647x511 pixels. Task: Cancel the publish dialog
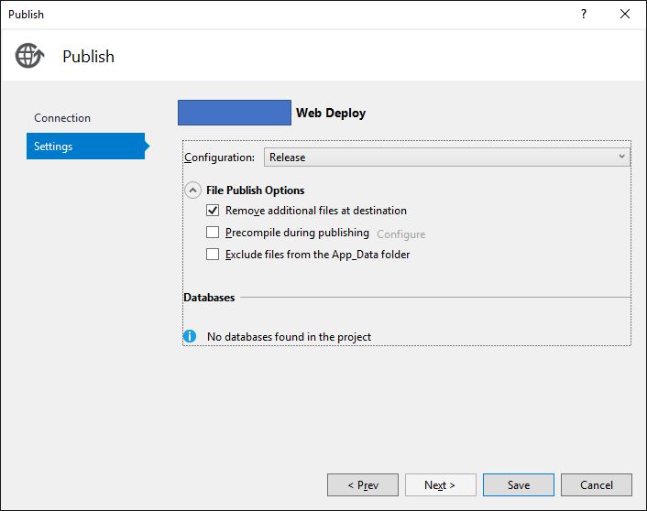(x=597, y=485)
